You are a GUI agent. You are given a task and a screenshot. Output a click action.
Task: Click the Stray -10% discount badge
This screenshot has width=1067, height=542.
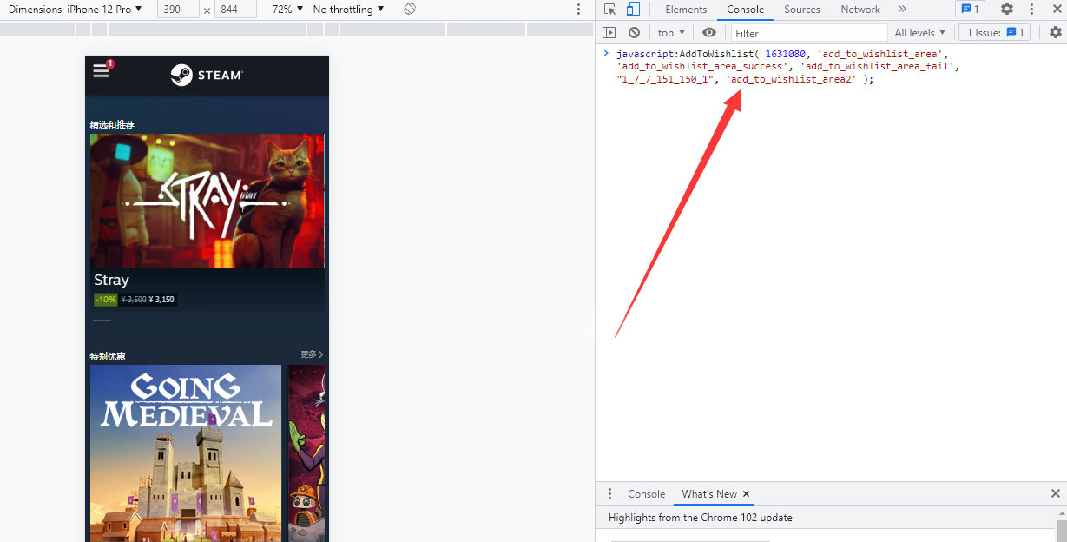106,300
